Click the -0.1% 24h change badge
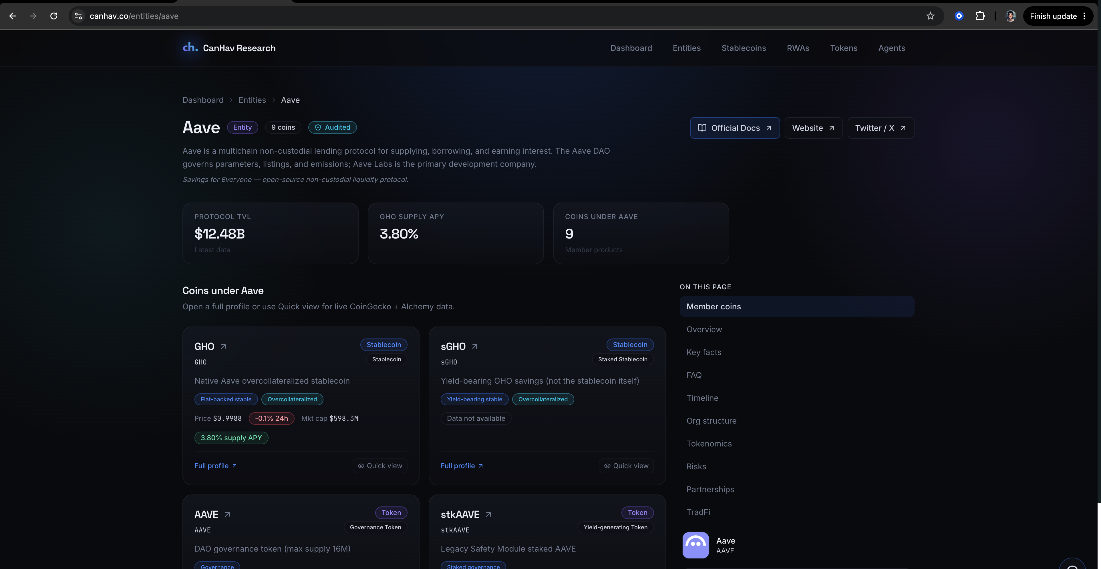The image size is (1101, 569). [271, 418]
